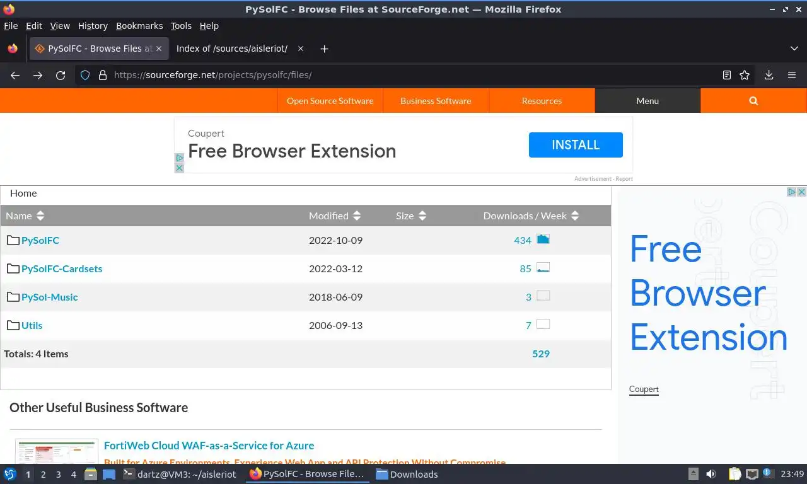
Task: Sort the file list by Modified date
Action: point(335,216)
